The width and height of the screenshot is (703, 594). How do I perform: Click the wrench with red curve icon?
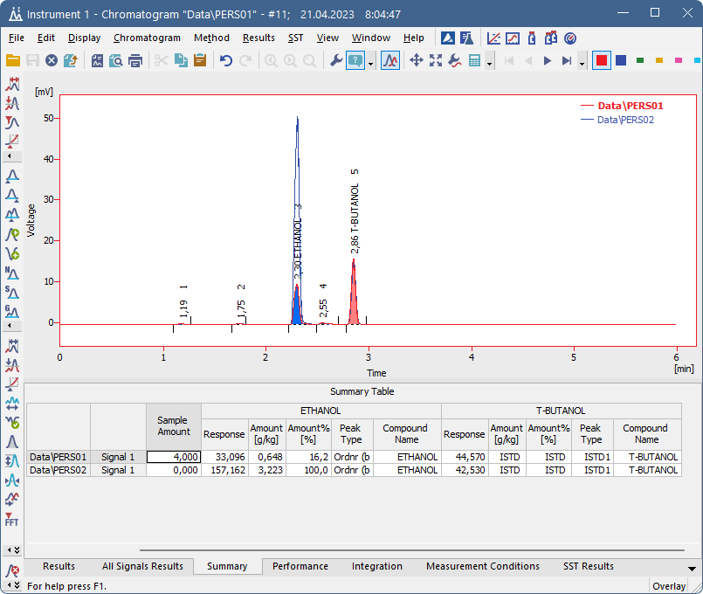click(x=455, y=60)
